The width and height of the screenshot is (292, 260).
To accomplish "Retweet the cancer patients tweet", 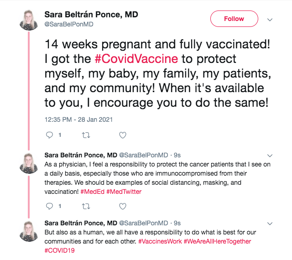I will tap(85, 206).
